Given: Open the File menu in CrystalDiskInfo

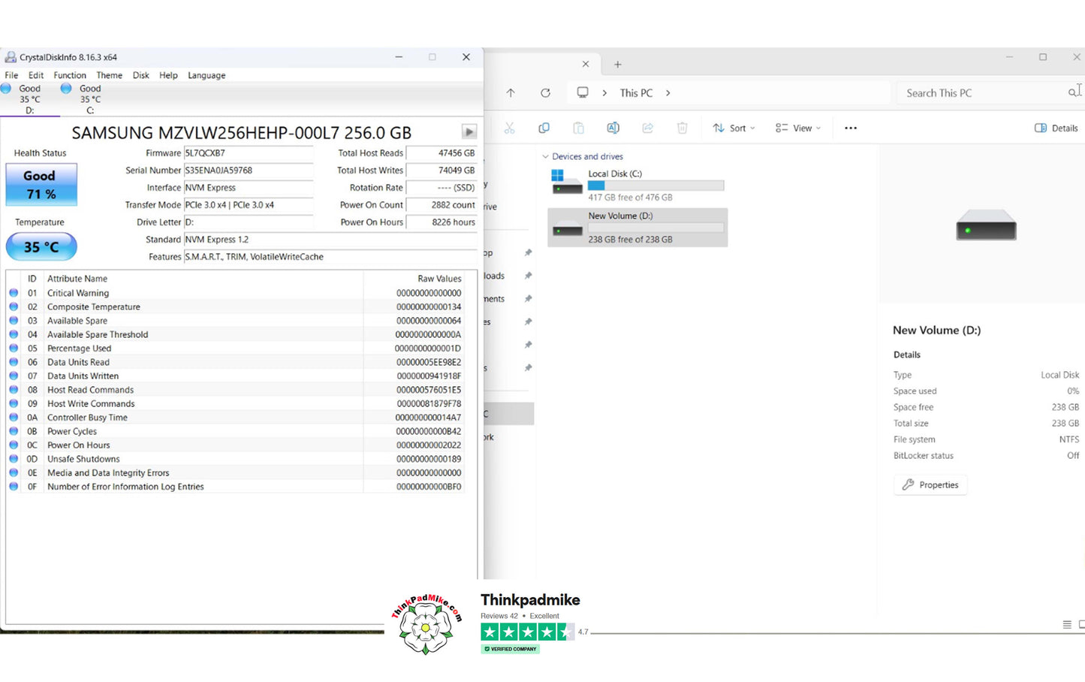Looking at the screenshot, I should (x=11, y=75).
